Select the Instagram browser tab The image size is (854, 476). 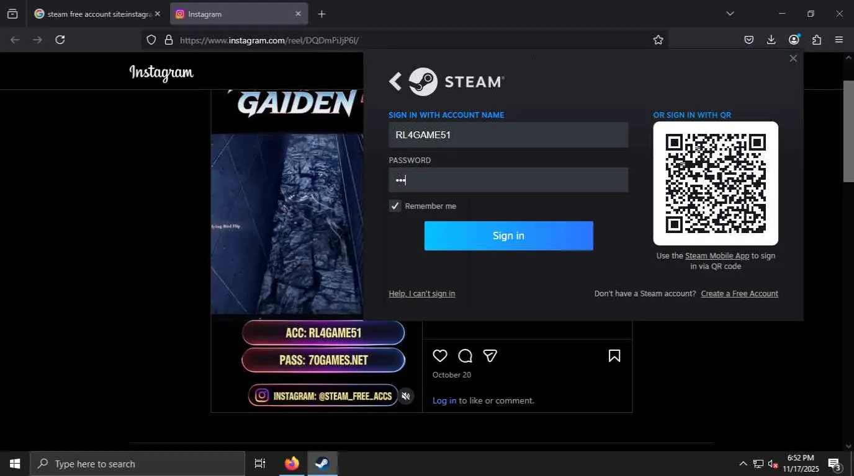tap(237, 14)
